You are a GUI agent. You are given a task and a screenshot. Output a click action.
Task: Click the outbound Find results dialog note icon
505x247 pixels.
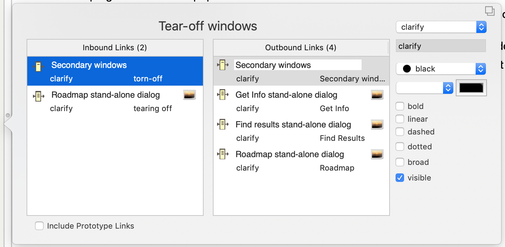(222, 124)
